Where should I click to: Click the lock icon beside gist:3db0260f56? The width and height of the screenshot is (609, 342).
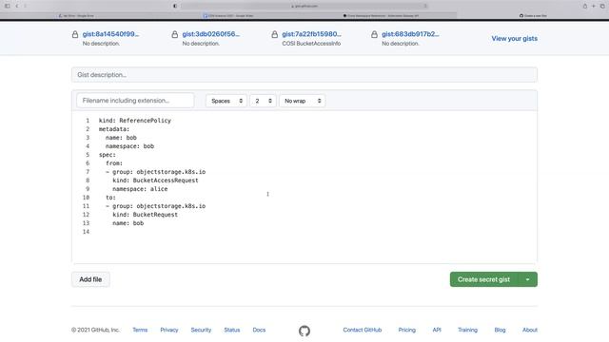[175, 34]
